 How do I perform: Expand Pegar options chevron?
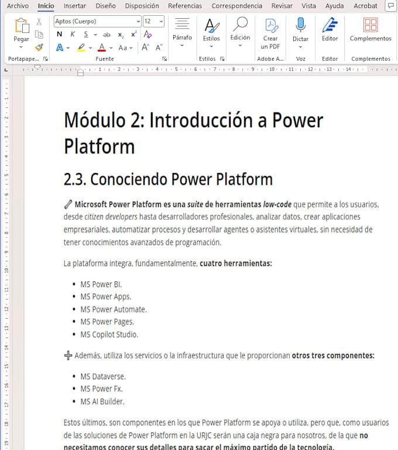tap(21, 47)
